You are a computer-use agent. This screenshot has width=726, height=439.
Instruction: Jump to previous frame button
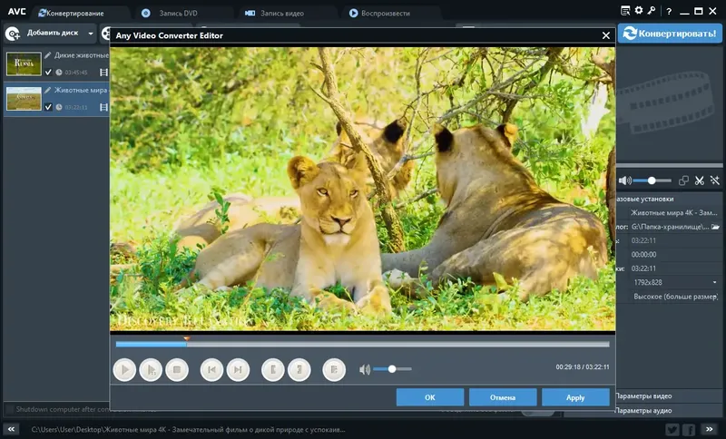(x=211, y=370)
